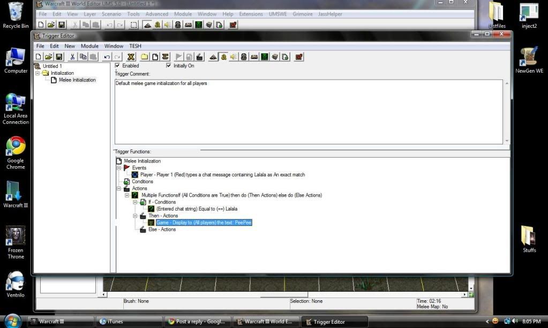Open the JassHelper menu in World Editor
This screenshot has width=548, height=328.
[x=330, y=14]
